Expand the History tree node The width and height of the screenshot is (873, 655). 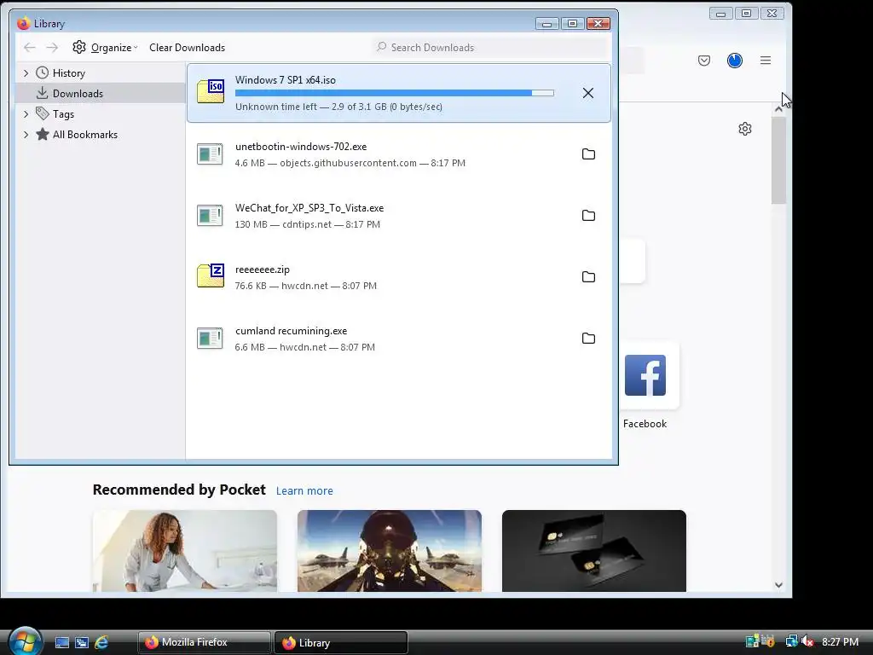[x=26, y=73]
